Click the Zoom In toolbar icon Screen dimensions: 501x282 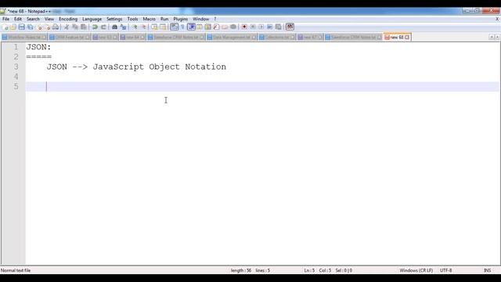click(x=135, y=27)
